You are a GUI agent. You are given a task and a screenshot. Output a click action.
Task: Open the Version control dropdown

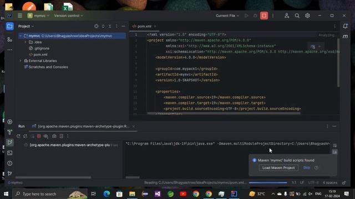pos(69,15)
